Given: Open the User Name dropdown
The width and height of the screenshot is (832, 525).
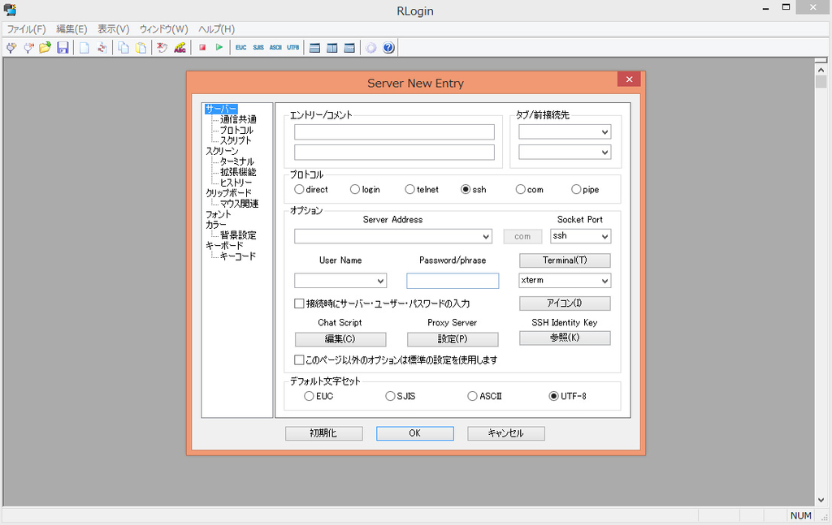Looking at the screenshot, I should click(x=380, y=280).
